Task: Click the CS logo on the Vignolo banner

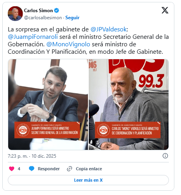Action: (104, 130)
